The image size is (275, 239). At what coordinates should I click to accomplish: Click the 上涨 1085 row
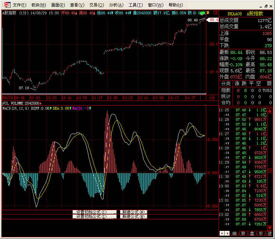[245, 33]
